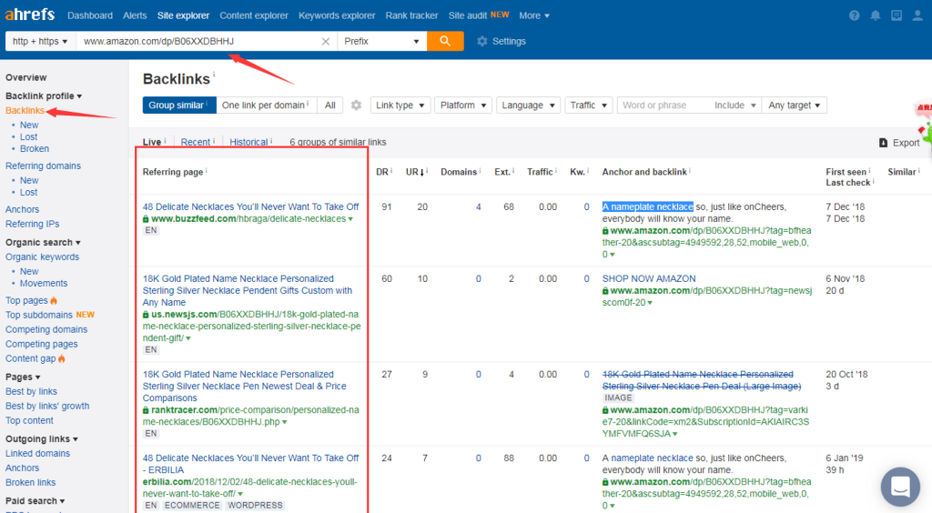Sort by the DR column header
Image resolution: width=932 pixels, height=513 pixels.
pos(382,172)
